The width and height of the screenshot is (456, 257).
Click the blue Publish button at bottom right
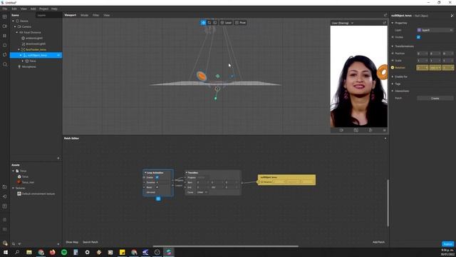448,244
